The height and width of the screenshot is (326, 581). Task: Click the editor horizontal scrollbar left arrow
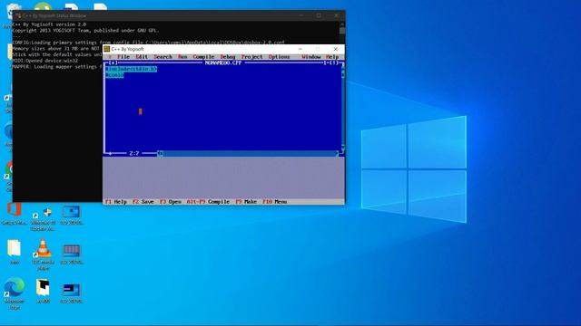160,153
